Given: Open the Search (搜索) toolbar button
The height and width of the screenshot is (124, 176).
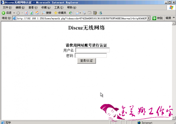Looking at the screenshot, I should (x=47, y=13).
